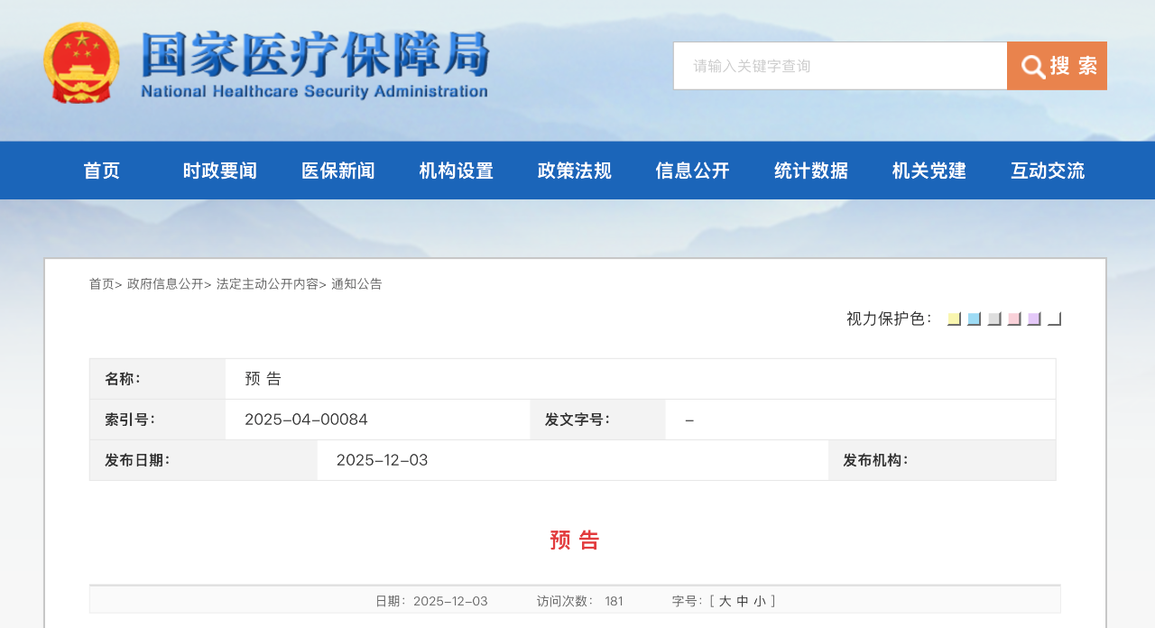
Task: Click the national emblem logo
Action: coord(81,63)
